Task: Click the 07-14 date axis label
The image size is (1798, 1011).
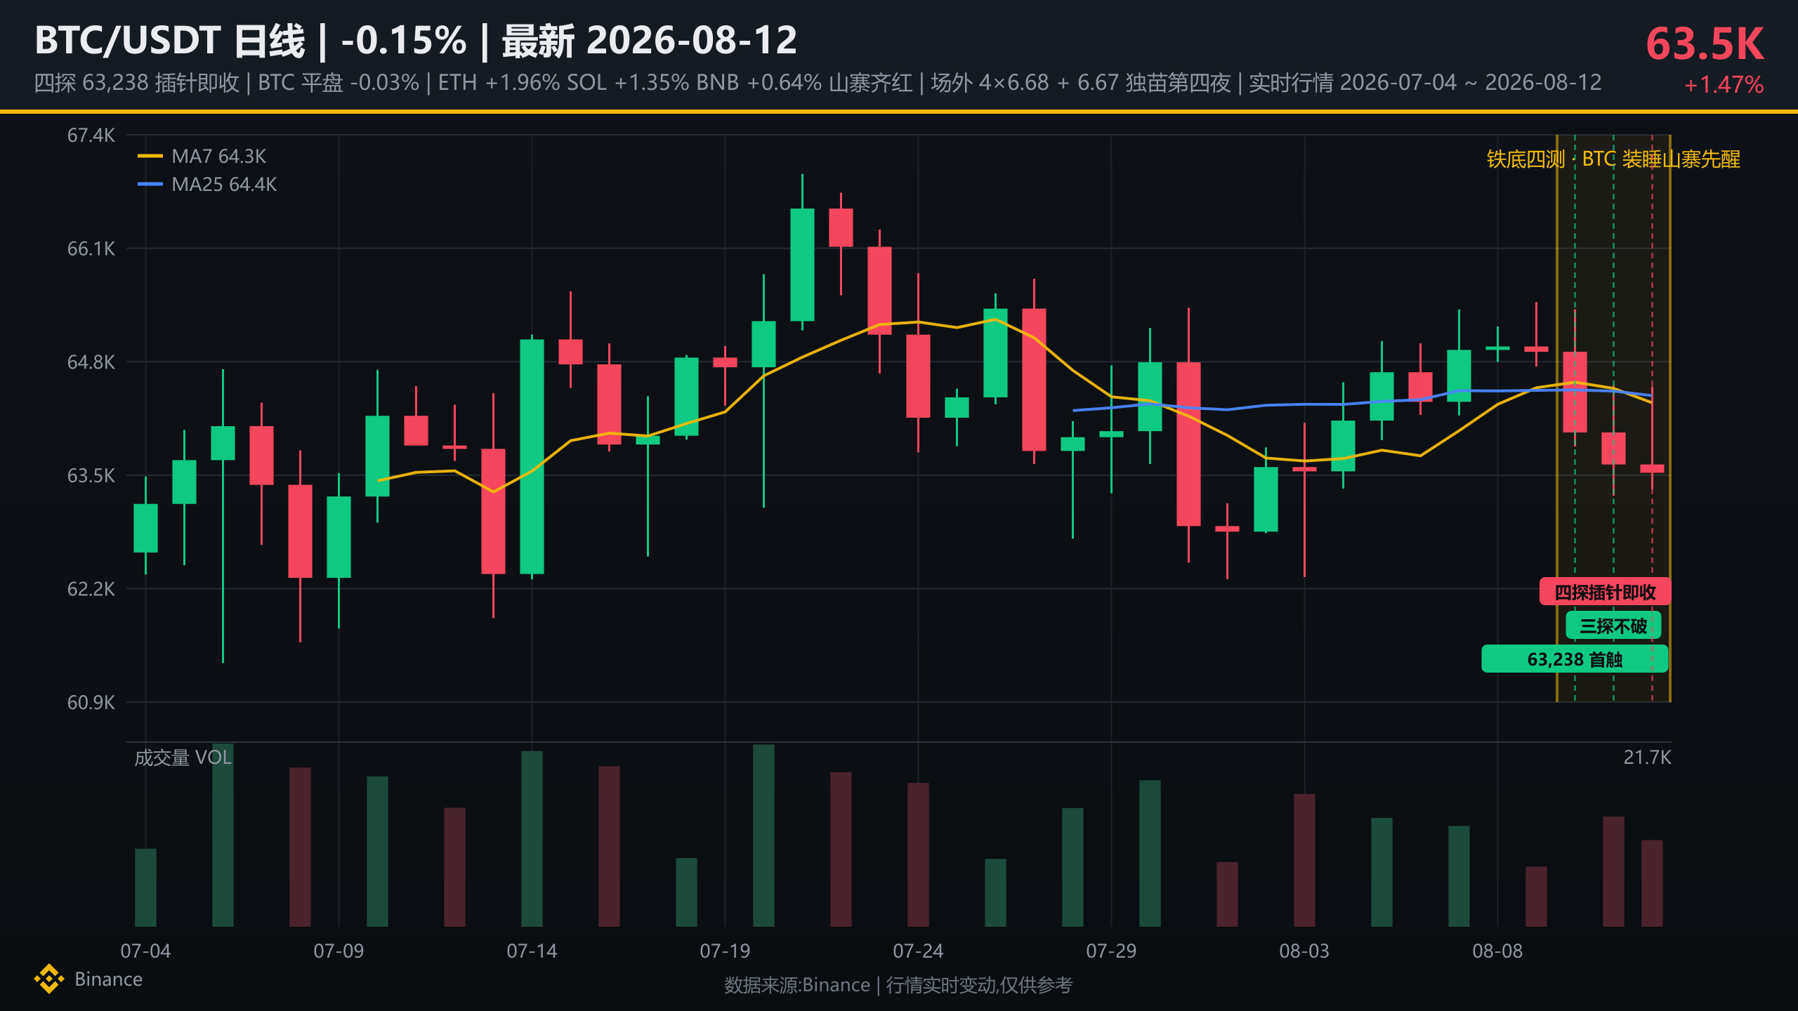Action: click(x=532, y=951)
